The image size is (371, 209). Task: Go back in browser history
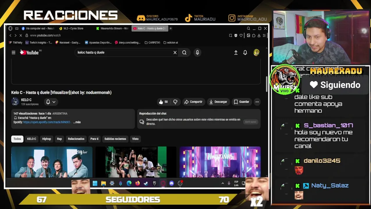coord(10,35)
